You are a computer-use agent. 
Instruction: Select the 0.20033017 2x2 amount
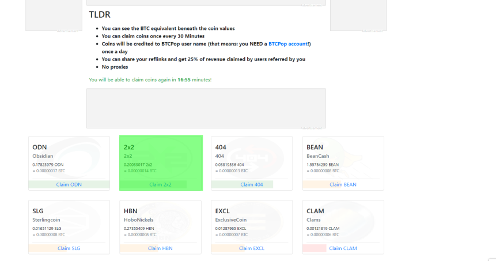(138, 165)
